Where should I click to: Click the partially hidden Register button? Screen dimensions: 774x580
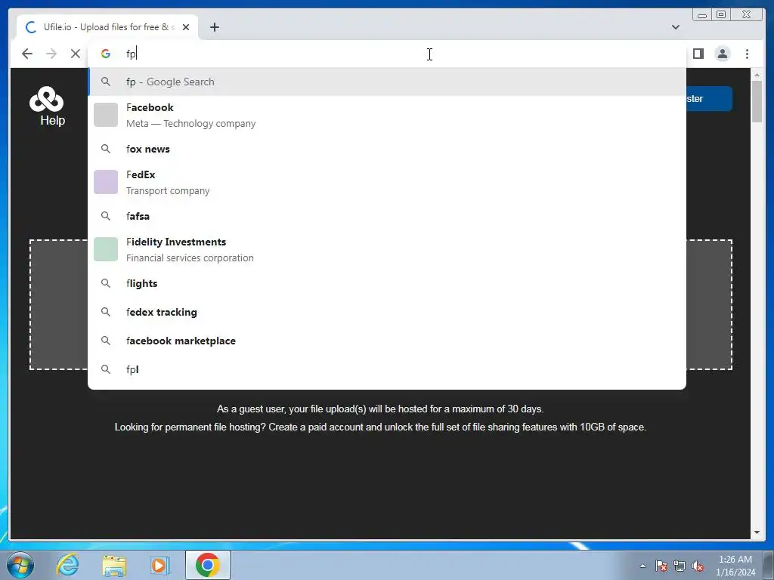(709, 99)
